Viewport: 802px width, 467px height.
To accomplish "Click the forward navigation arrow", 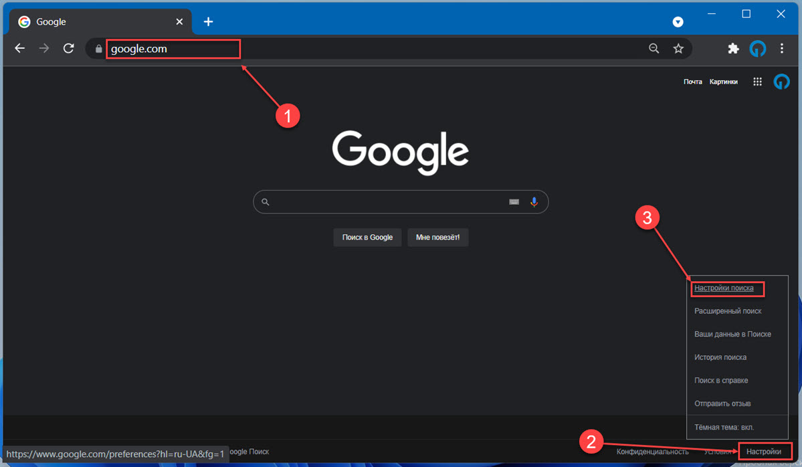I will pyautogui.click(x=44, y=49).
